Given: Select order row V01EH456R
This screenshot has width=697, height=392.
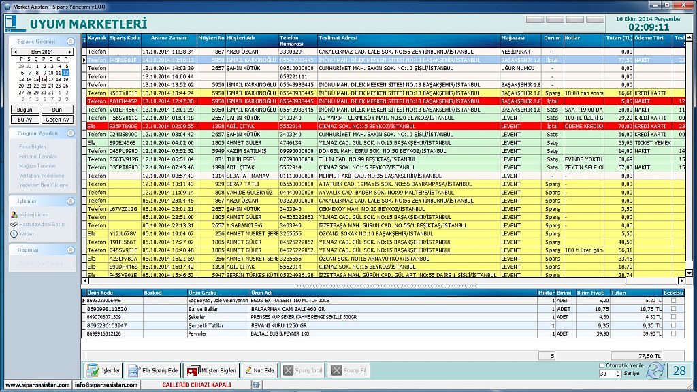Looking at the screenshot, I should coord(385,110).
